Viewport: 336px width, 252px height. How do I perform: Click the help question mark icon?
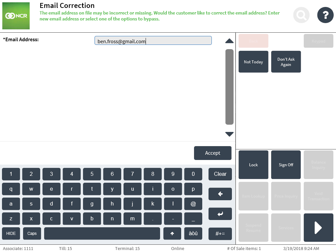coord(325,15)
